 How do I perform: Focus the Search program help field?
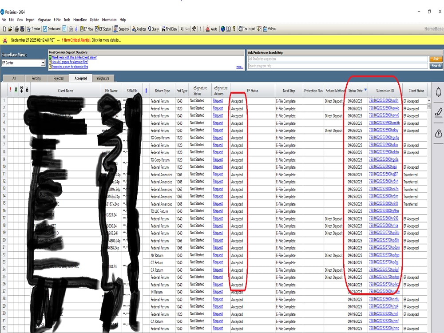click(x=337, y=66)
